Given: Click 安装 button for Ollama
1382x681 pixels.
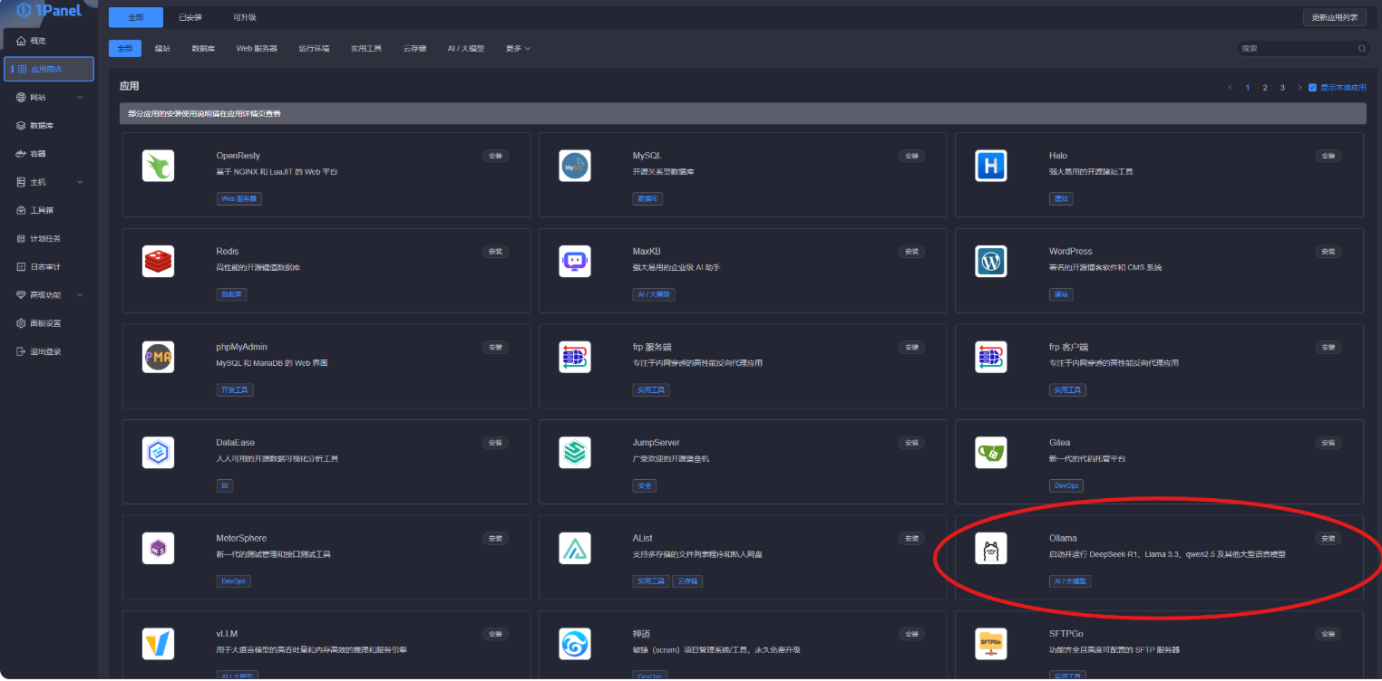Looking at the screenshot, I should click(x=1328, y=539).
